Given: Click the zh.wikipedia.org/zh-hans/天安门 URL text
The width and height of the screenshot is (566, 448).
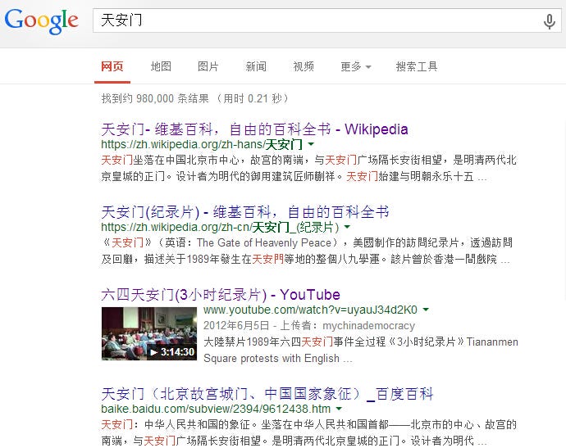Looking at the screenshot, I should point(202,144).
